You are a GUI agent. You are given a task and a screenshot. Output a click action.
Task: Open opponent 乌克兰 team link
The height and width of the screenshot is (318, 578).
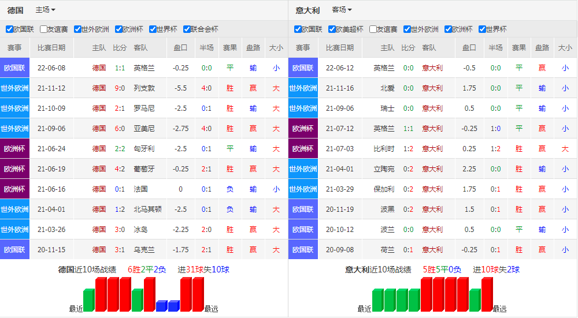point(144,249)
